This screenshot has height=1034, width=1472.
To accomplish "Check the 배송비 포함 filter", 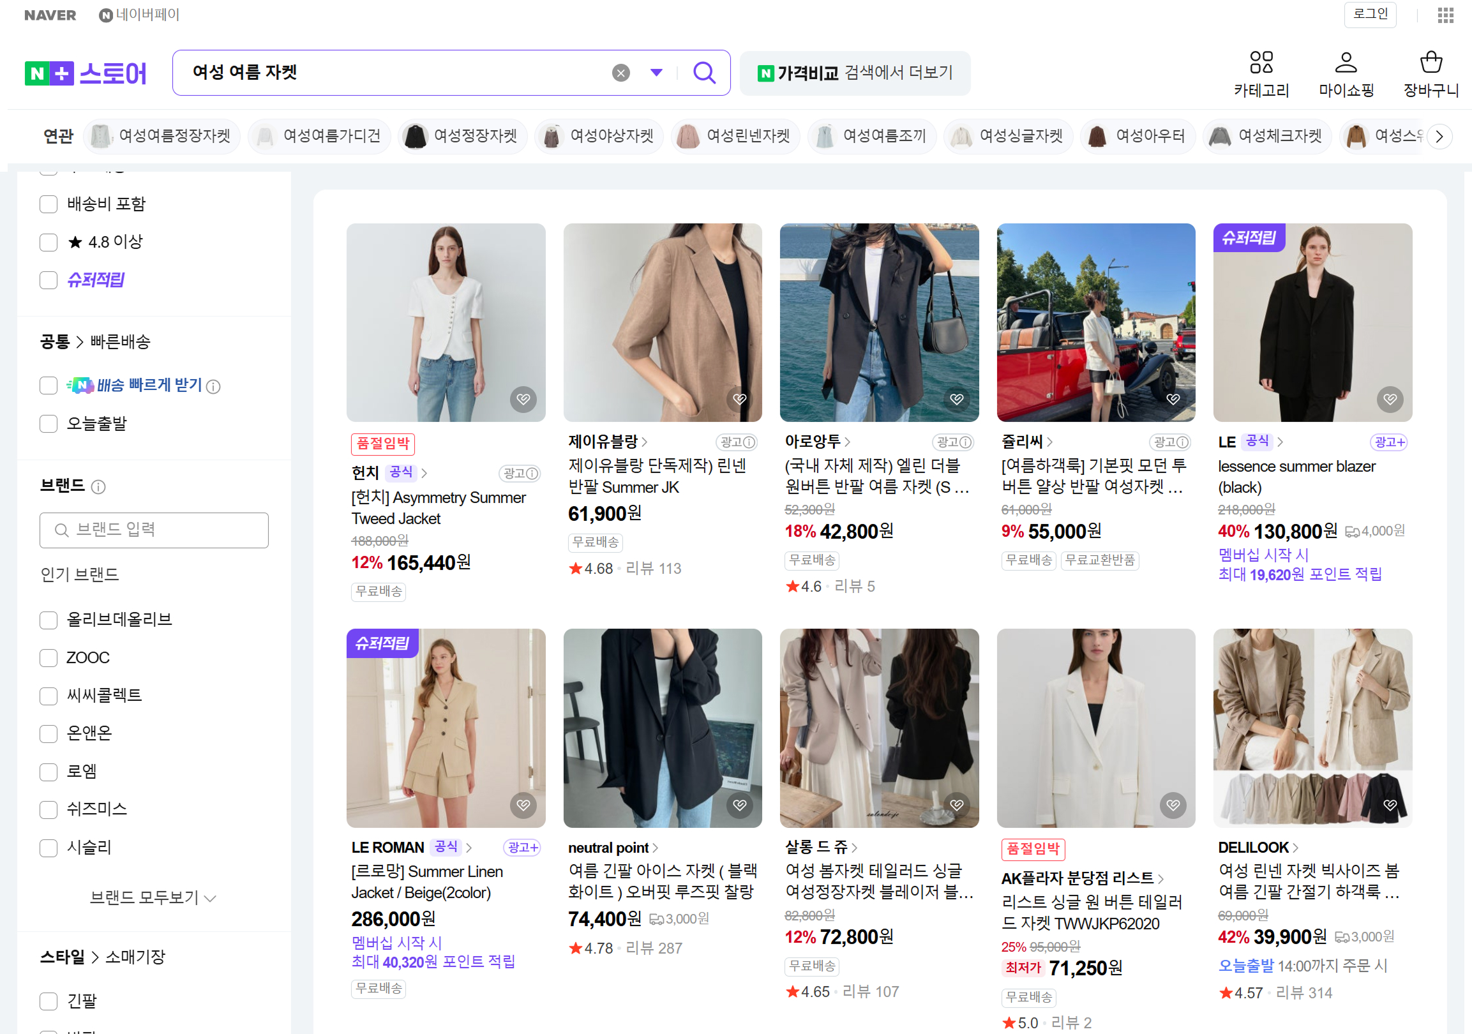I will click(x=49, y=204).
